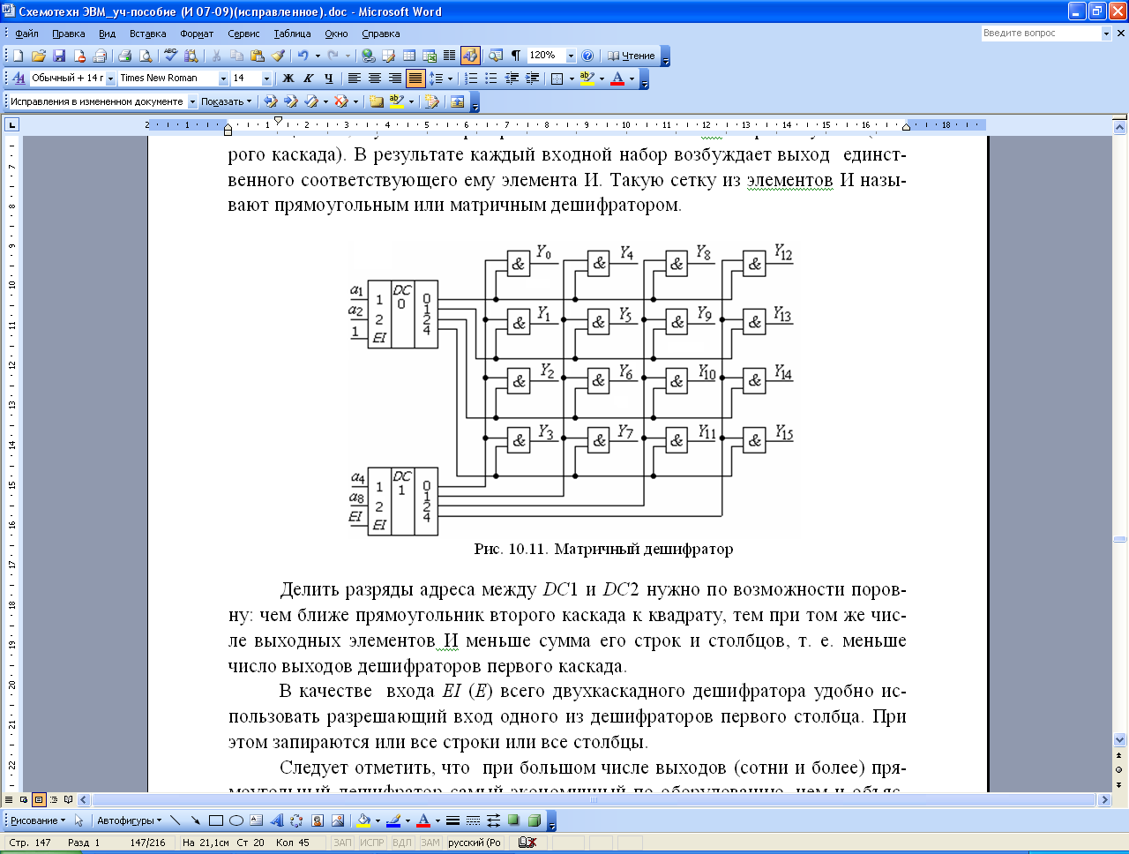Select the Line drawing tool
The width and height of the screenshot is (1129, 854).
175,820
